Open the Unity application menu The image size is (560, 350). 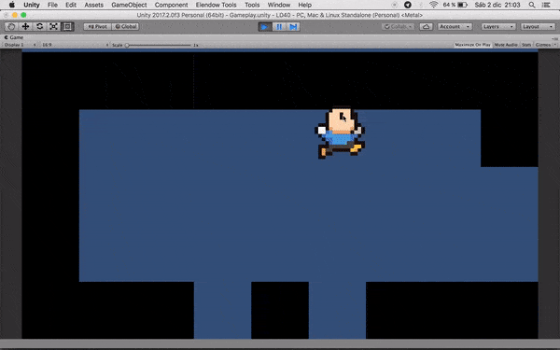32,5
